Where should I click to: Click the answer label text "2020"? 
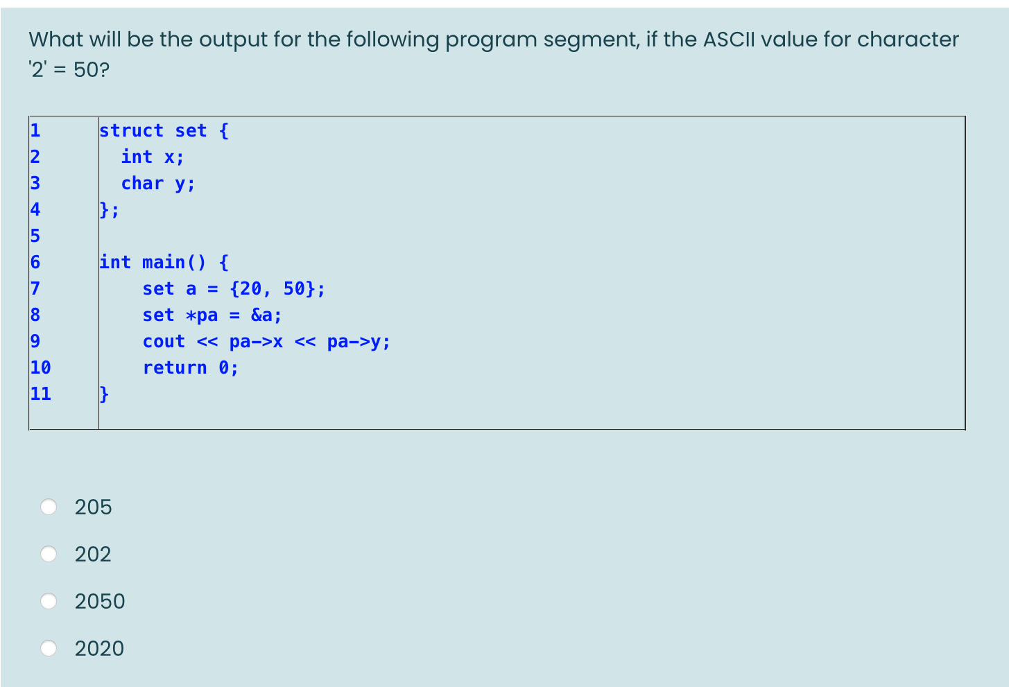pos(99,648)
